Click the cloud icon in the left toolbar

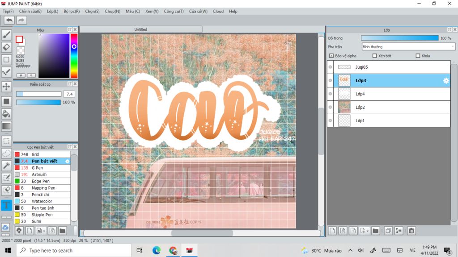pyautogui.click(x=6, y=227)
